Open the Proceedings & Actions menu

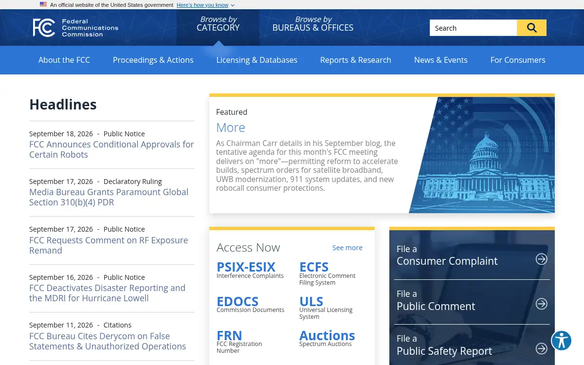point(153,60)
